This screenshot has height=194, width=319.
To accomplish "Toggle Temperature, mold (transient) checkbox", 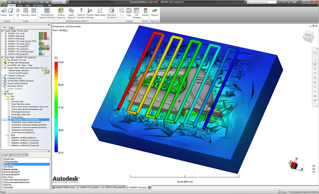I will coord(9,120).
